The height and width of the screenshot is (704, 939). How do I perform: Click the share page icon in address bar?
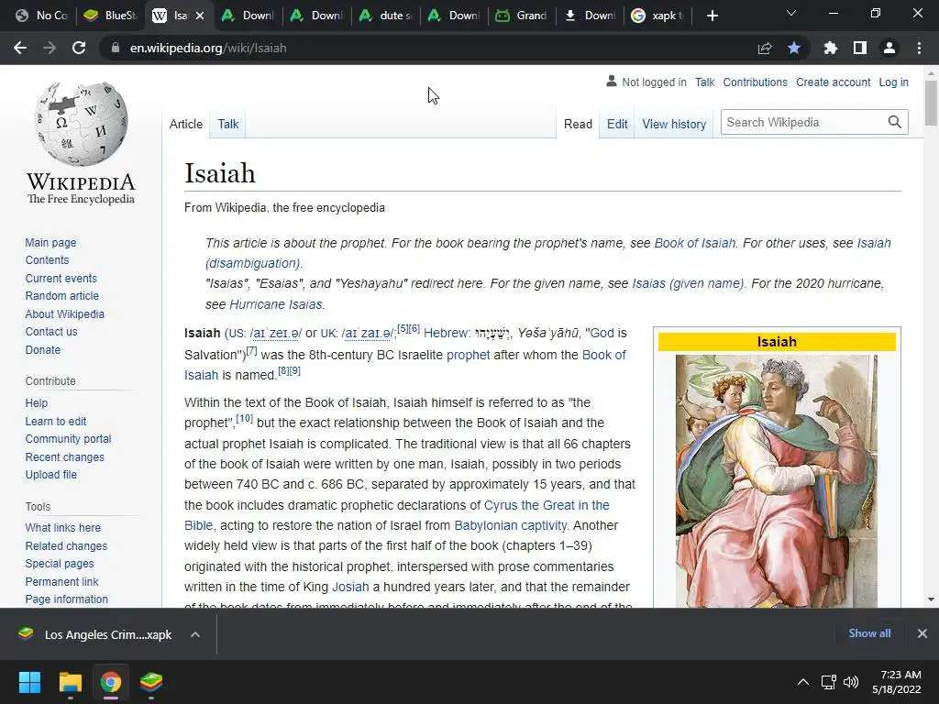(x=765, y=49)
